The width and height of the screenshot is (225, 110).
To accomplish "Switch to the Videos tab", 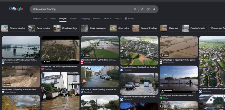I will [x=73, y=19].
